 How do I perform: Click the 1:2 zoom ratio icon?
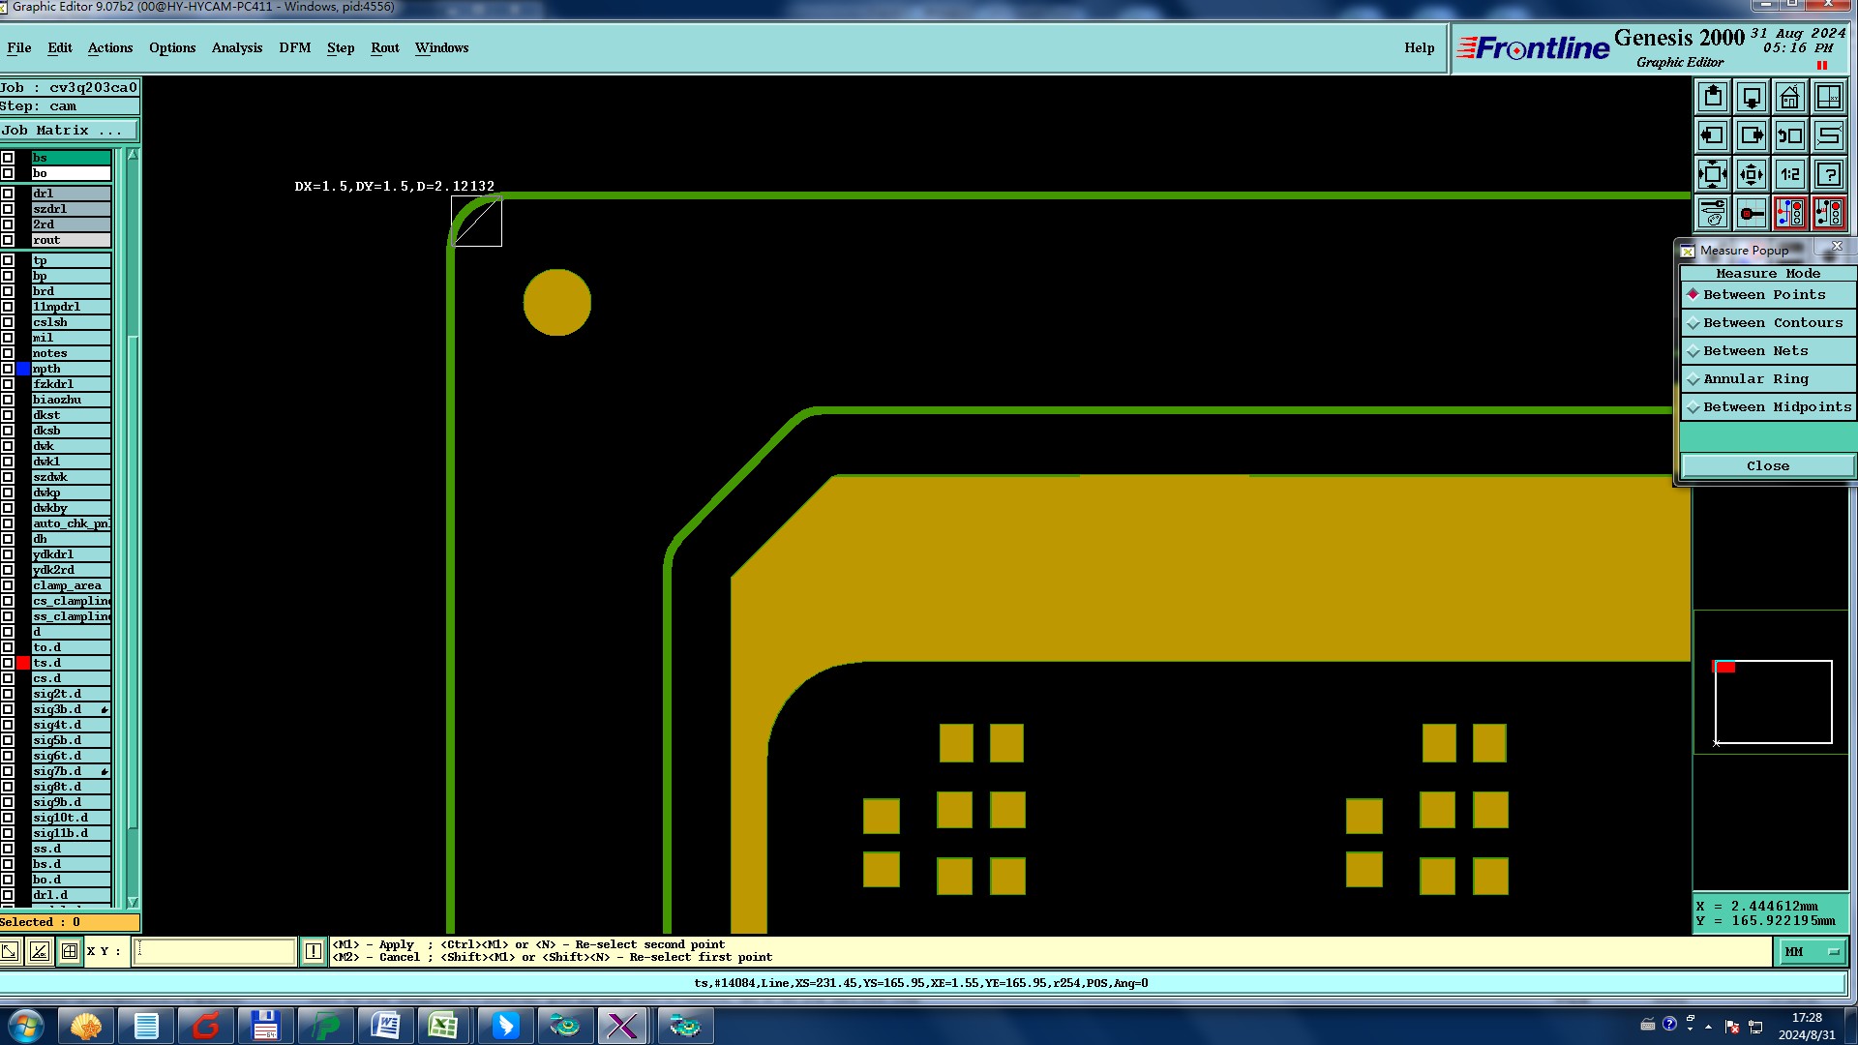pyautogui.click(x=1789, y=174)
